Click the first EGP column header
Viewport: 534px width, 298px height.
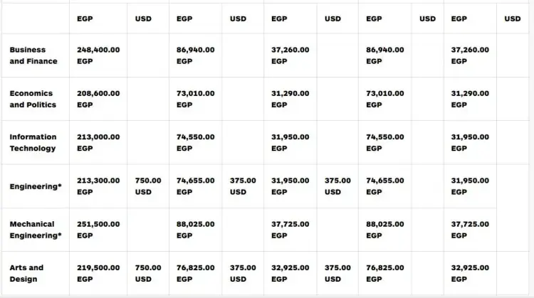pyautogui.click(x=85, y=18)
